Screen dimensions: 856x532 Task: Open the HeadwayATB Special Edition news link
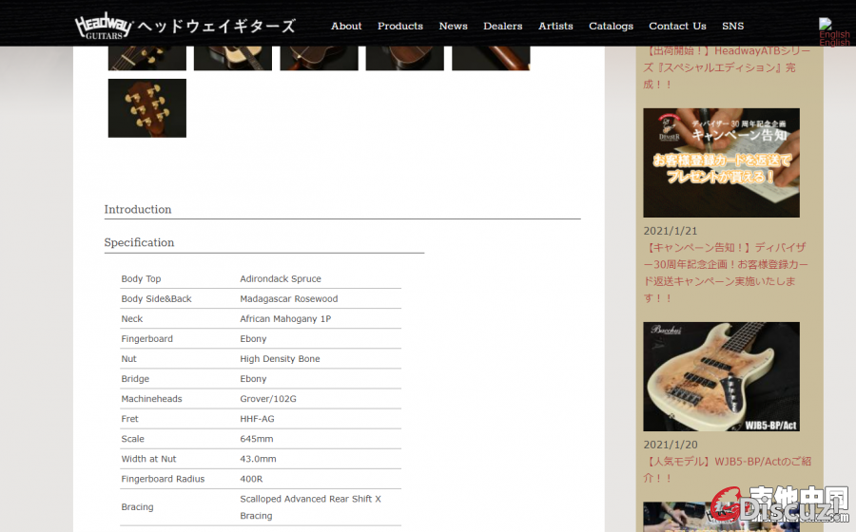point(728,67)
